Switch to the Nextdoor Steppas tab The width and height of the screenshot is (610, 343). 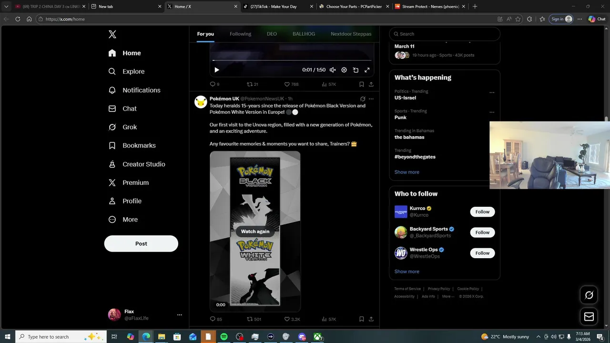351,34
